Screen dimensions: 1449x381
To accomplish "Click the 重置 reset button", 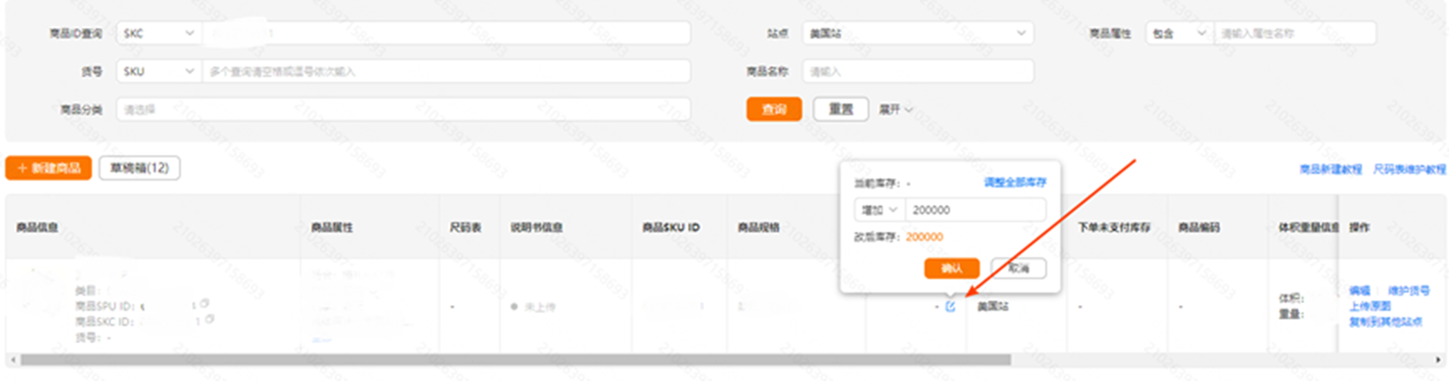I will point(840,110).
